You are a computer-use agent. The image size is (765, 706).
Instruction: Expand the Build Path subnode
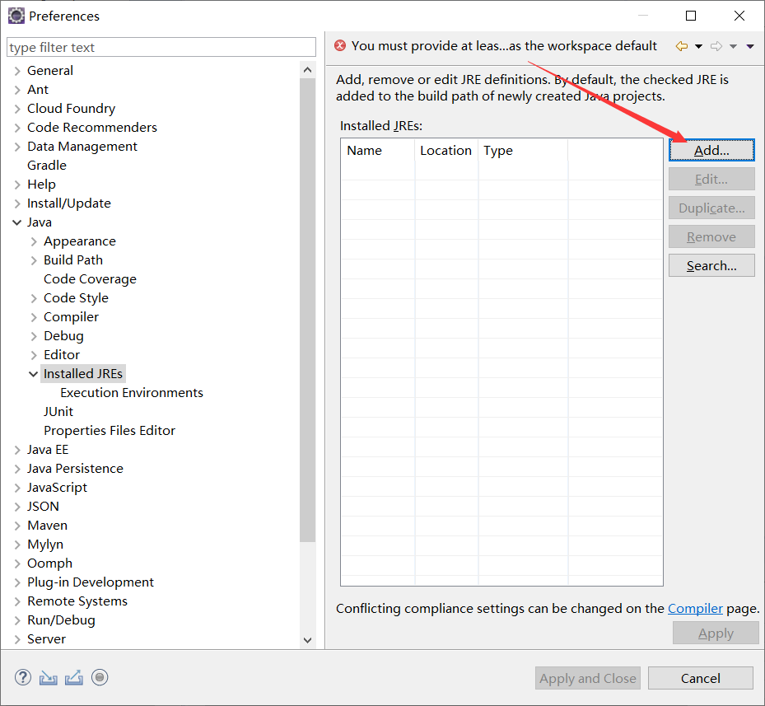coord(34,260)
